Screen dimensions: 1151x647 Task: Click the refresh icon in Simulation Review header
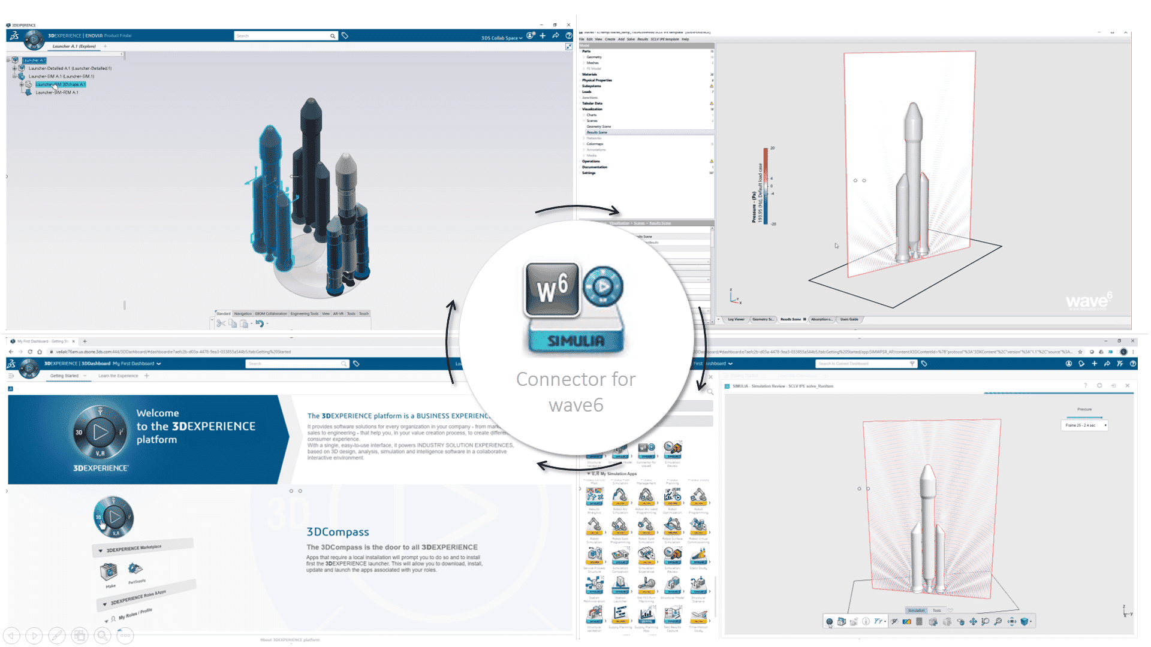pyautogui.click(x=1099, y=386)
